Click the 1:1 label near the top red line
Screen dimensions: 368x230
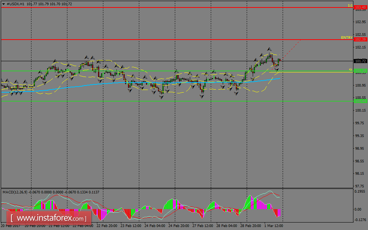coord(351,5)
